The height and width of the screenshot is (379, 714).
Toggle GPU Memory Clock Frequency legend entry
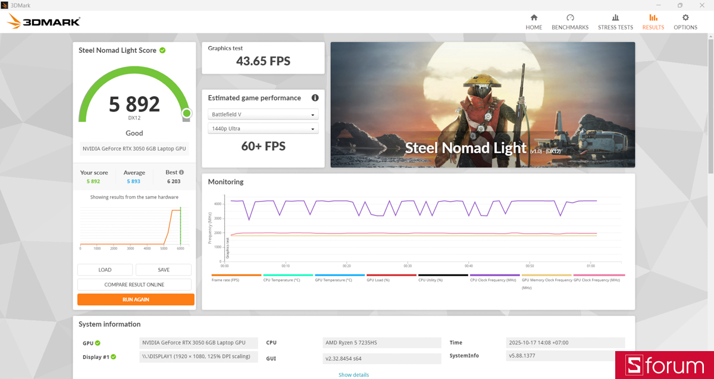547,282
